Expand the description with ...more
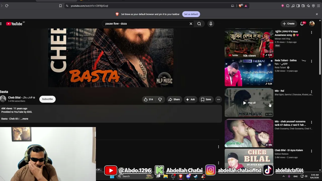This screenshot has height=181, width=322. coord(25,119)
